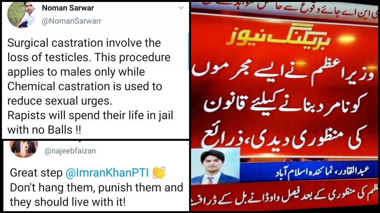
Task: Click the clapping hands emoji
Action: pos(159,173)
